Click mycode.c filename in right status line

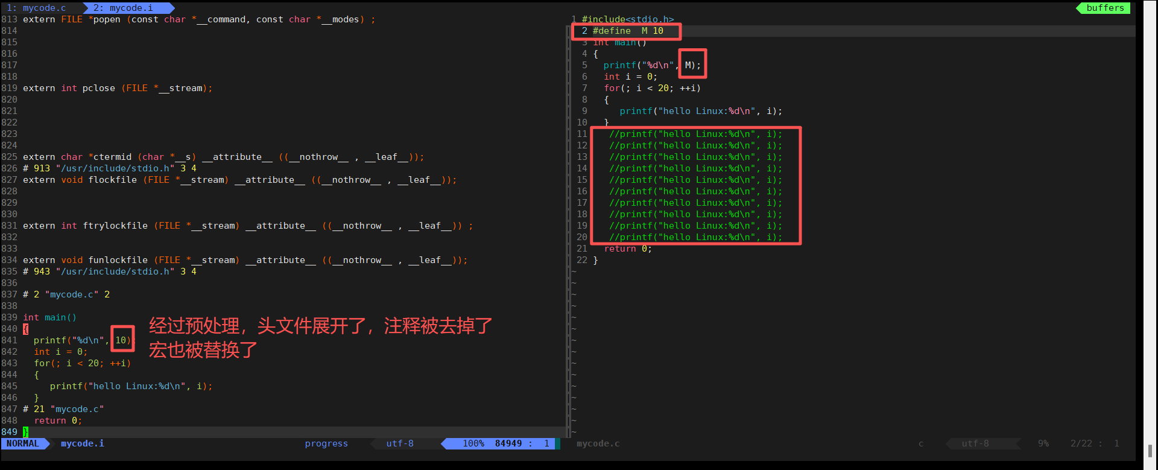point(598,443)
